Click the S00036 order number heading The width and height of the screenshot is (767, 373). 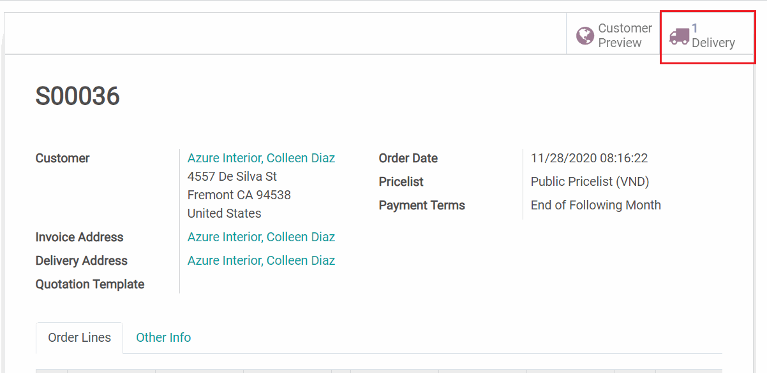pos(78,96)
